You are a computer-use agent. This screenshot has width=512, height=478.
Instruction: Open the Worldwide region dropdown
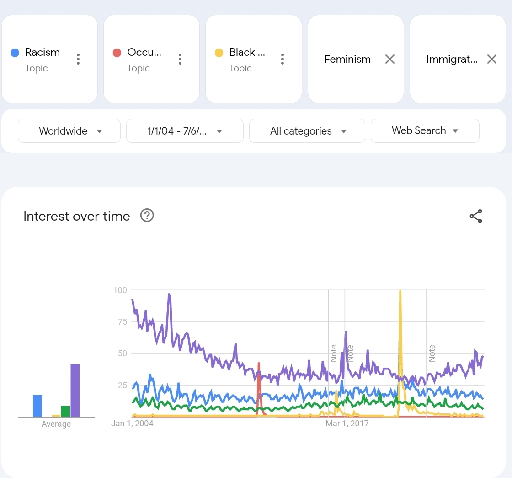(69, 131)
